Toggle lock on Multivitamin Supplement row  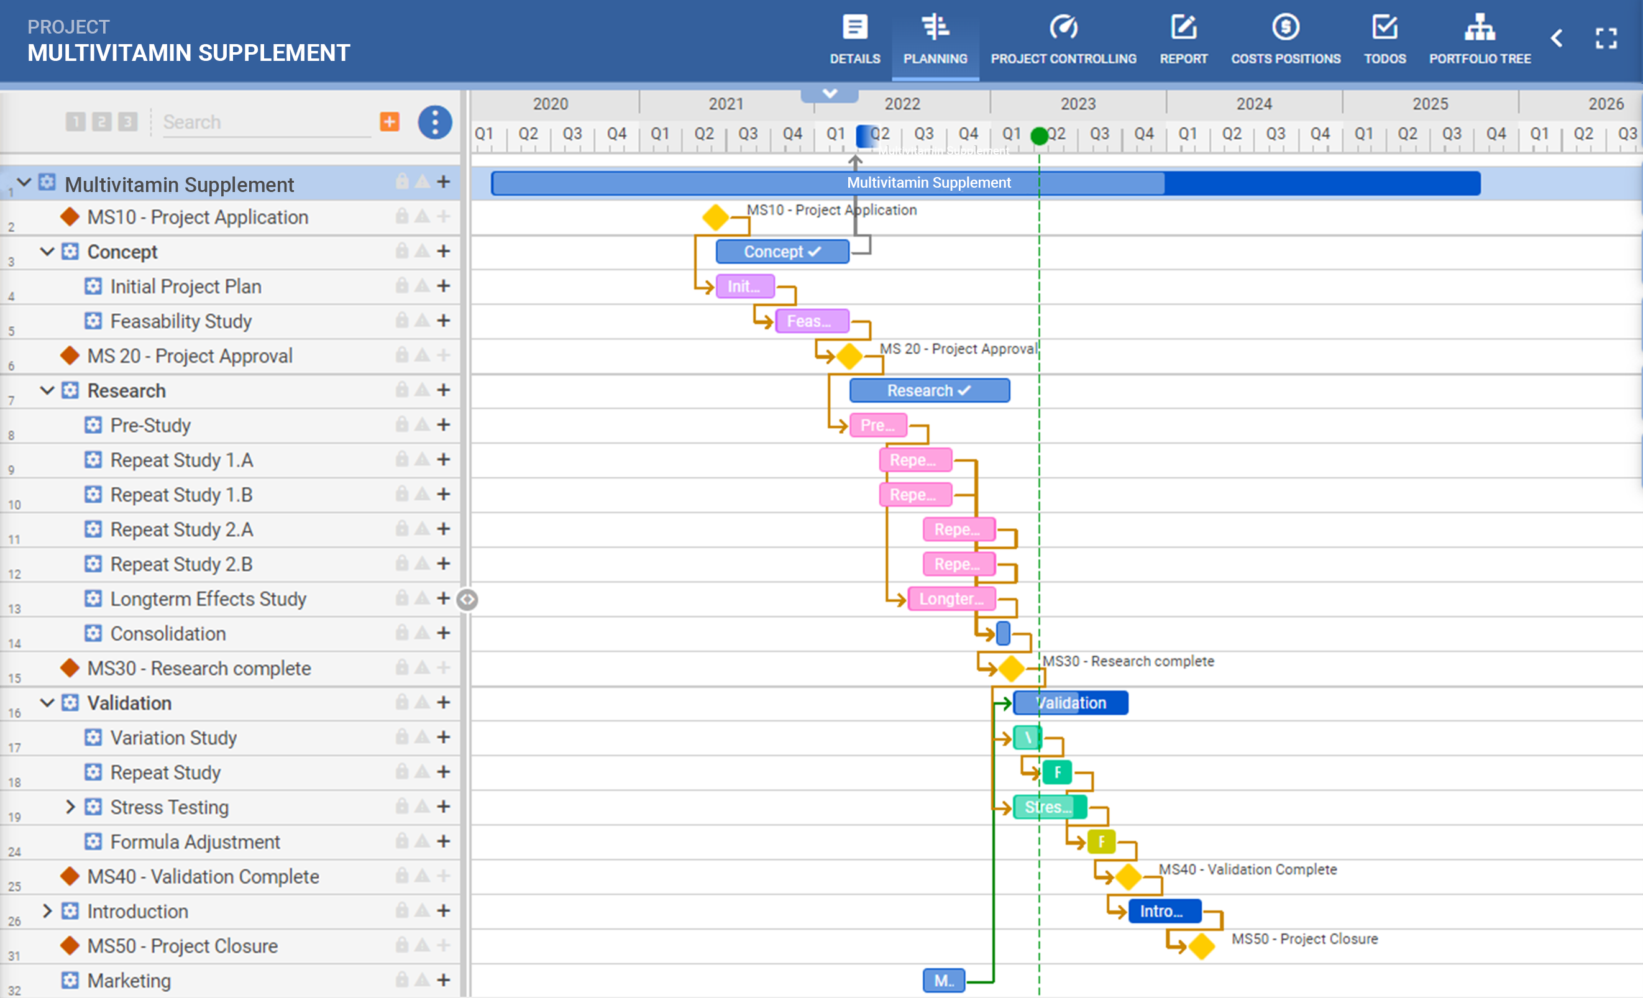[x=402, y=181]
